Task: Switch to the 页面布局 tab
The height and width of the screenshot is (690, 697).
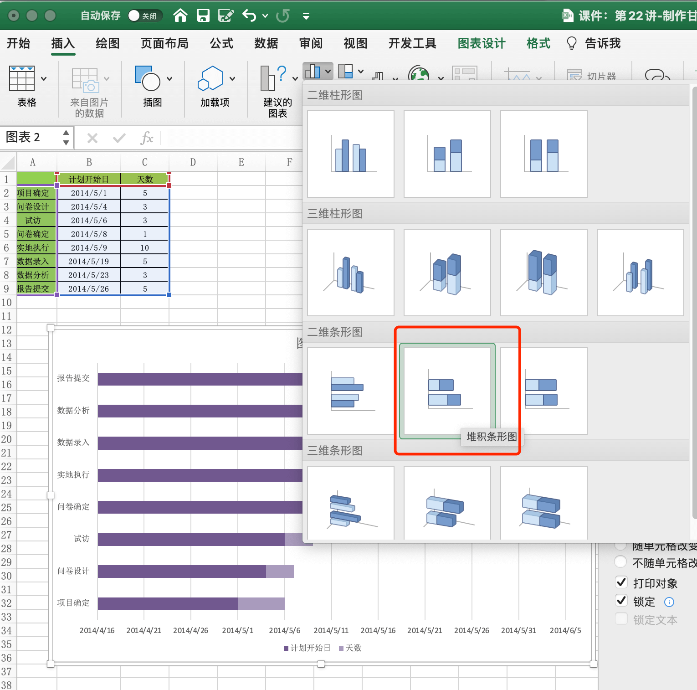Action: tap(164, 43)
